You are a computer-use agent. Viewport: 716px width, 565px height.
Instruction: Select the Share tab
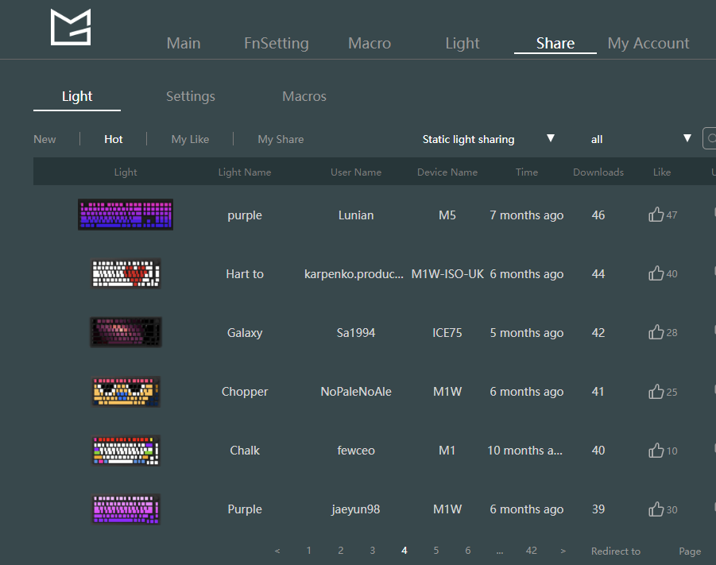[555, 43]
